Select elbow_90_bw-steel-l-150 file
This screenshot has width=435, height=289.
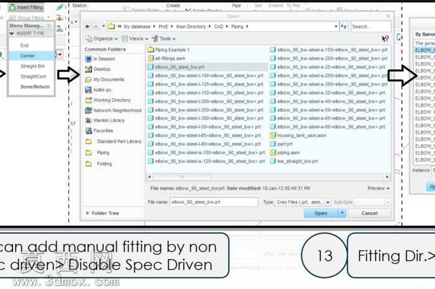[206, 93]
